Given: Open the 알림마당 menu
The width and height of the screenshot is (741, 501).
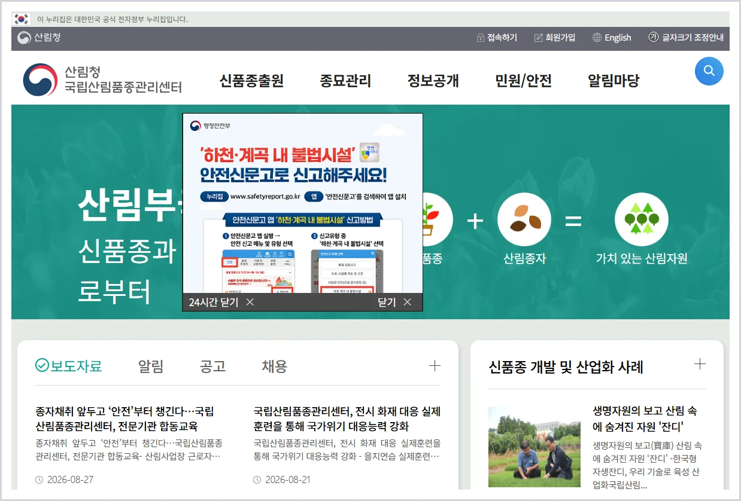Looking at the screenshot, I should [x=614, y=80].
